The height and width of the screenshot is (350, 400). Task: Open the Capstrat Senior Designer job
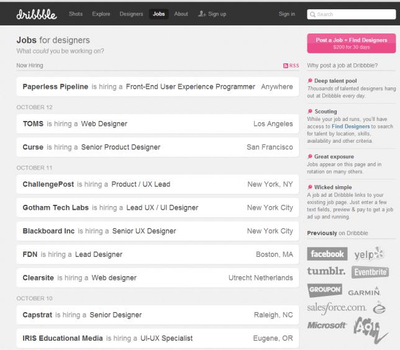(158, 315)
